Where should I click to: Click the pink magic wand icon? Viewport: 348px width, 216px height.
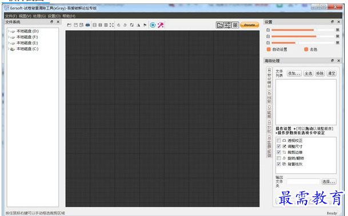161,25
